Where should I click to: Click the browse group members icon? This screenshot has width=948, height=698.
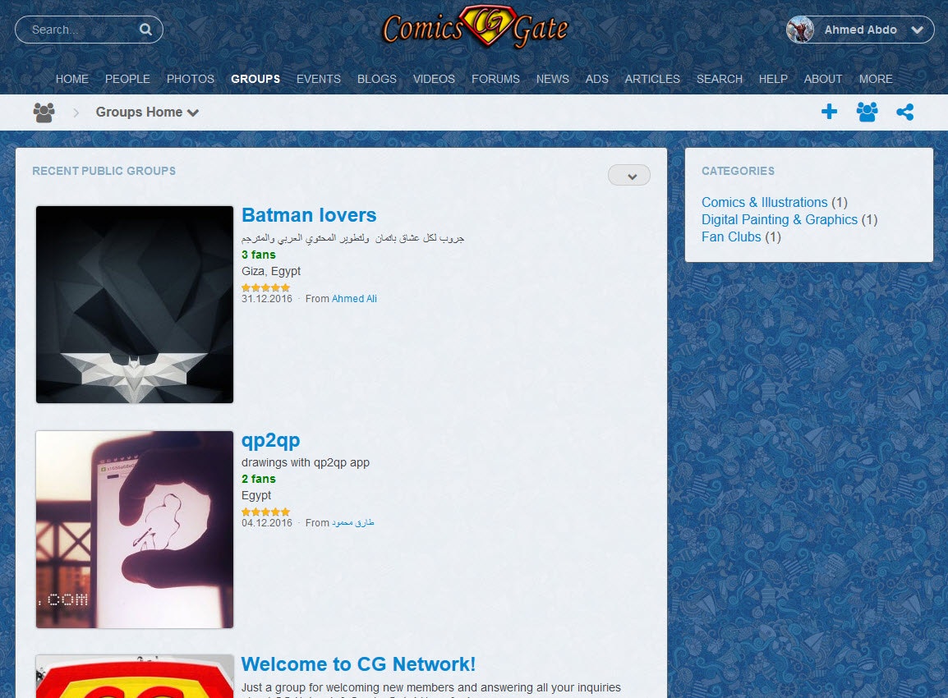[x=867, y=112]
